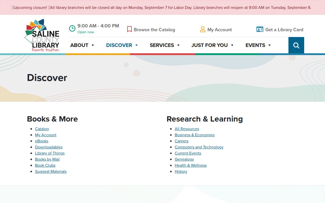Open the Books by Mail link
The width and height of the screenshot is (325, 203).
coord(47,159)
